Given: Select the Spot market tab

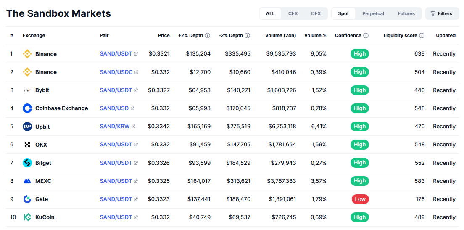Looking at the screenshot, I should click(343, 13).
